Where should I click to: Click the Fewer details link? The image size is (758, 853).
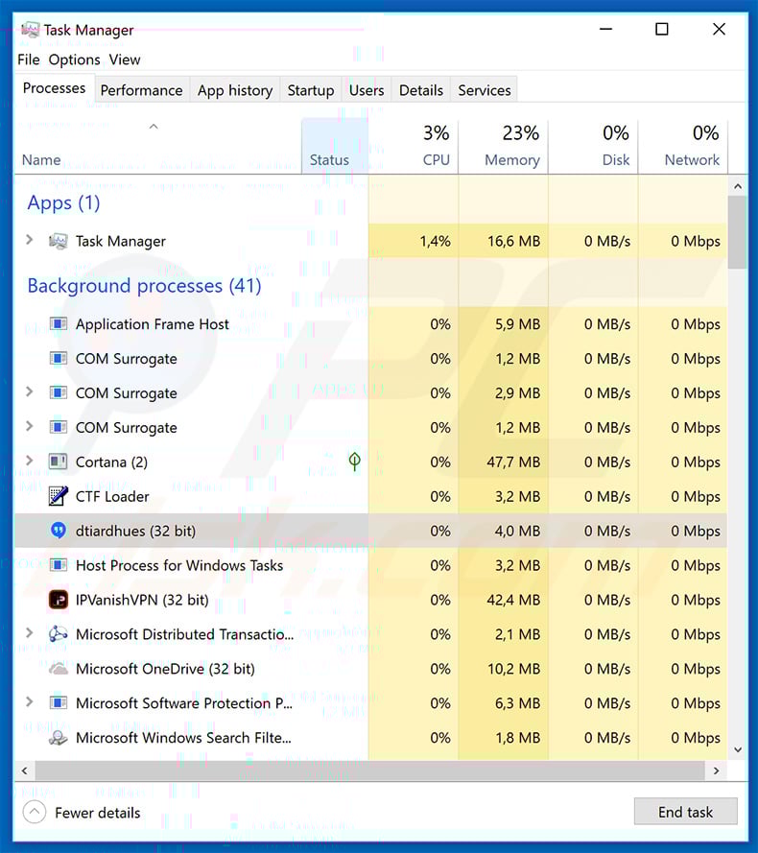98,813
